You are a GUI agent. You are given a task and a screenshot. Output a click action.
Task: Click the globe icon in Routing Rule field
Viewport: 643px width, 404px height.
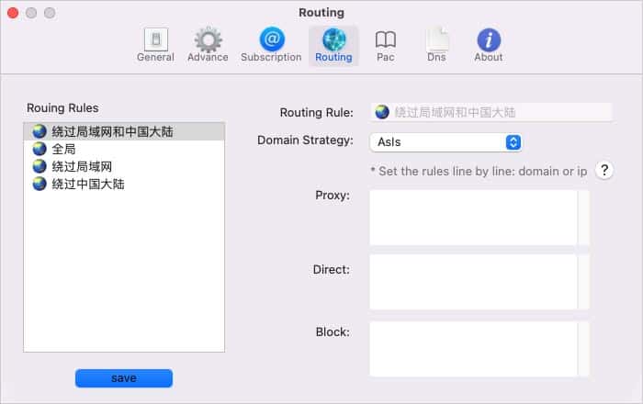[382, 112]
